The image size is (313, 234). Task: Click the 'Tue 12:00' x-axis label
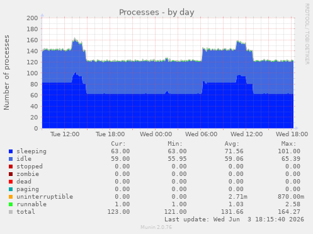click(65, 134)
